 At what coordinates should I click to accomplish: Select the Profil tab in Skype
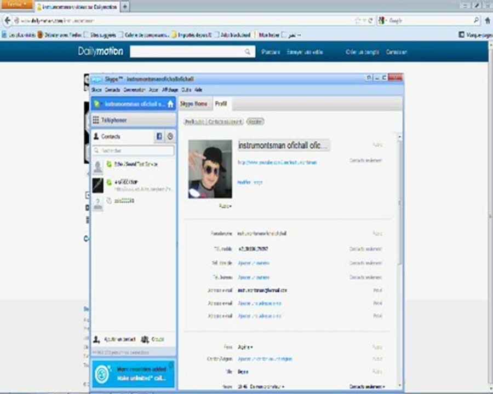pos(221,103)
